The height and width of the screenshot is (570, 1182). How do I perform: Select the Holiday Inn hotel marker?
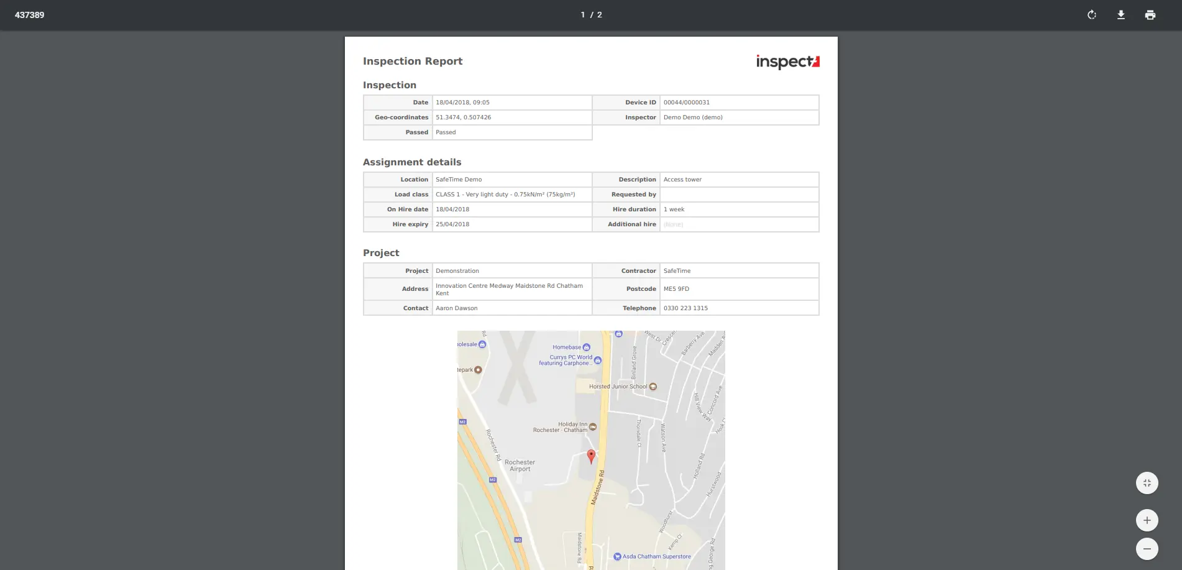point(593,427)
